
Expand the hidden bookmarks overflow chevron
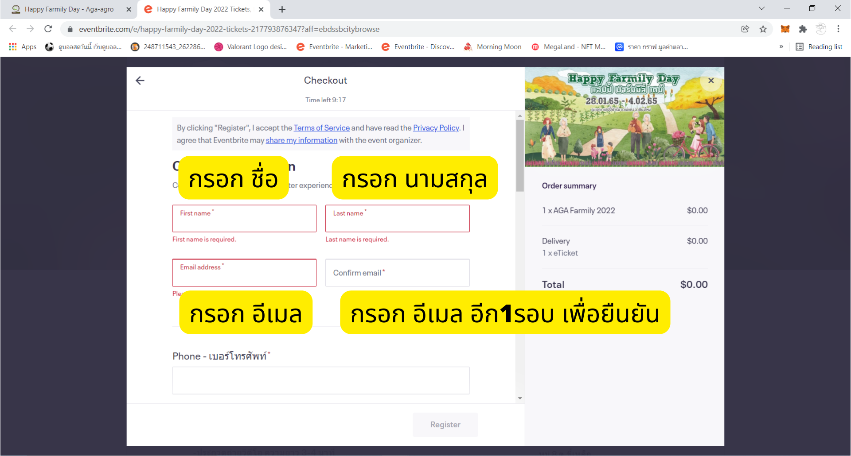(781, 47)
